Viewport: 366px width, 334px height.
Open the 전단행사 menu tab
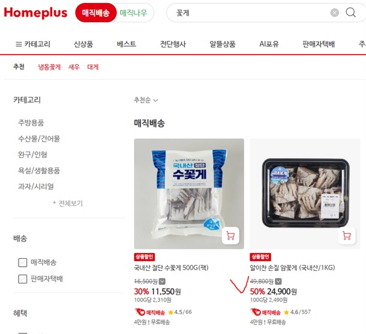173,44
